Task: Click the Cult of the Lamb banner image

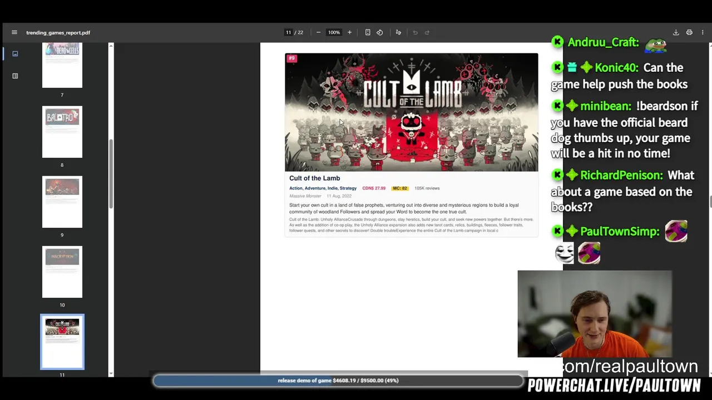Action: [x=412, y=112]
